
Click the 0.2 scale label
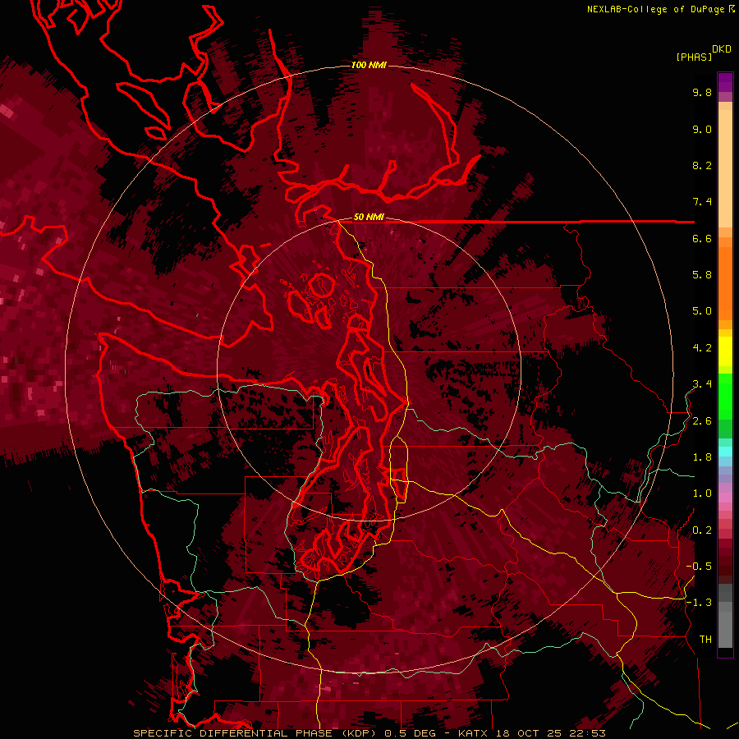(702, 530)
